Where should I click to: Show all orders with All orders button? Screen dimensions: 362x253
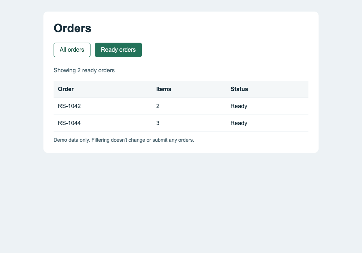tap(72, 50)
